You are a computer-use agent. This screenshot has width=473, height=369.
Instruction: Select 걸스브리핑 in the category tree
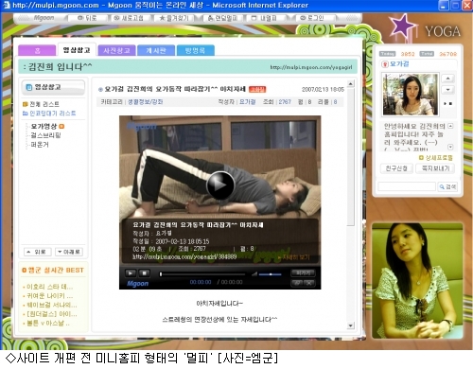click(45, 135)
